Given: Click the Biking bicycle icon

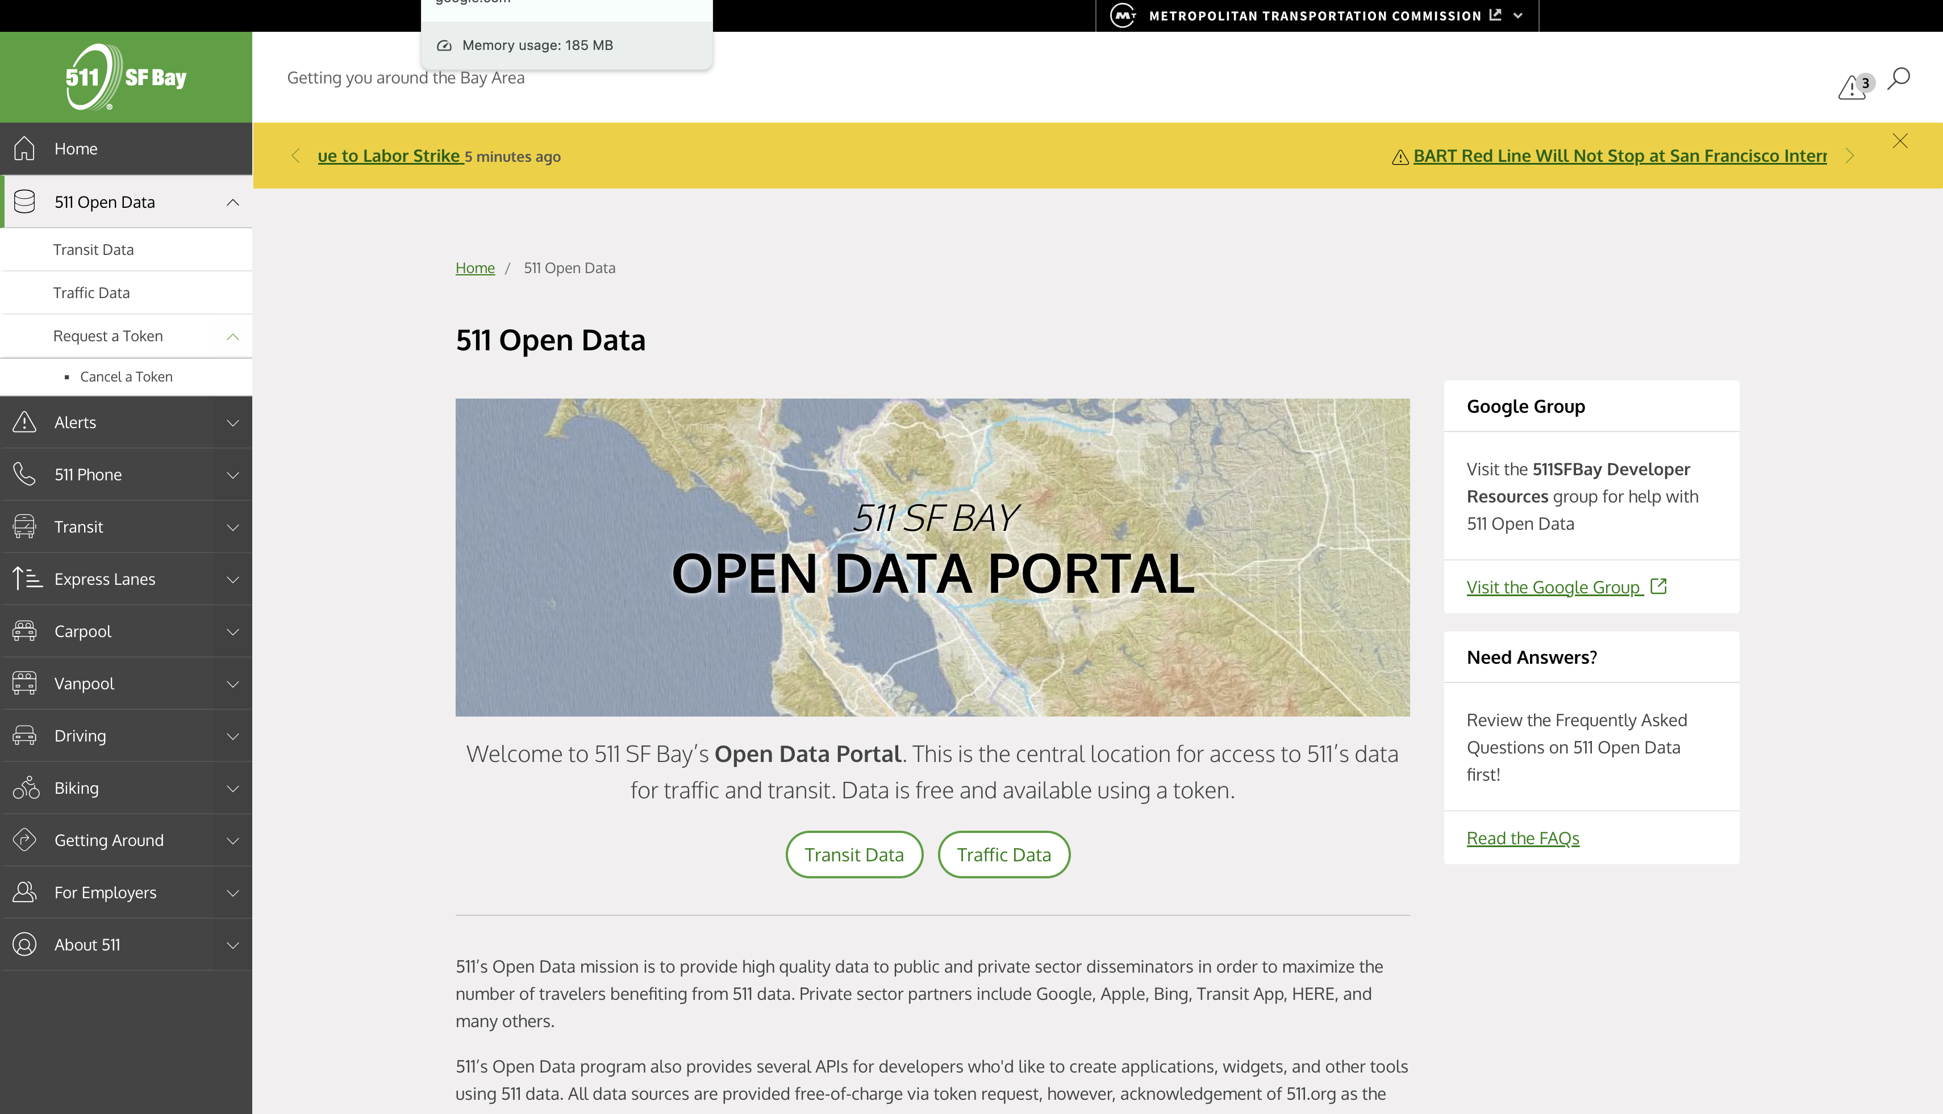Looking at the screenshot, I should [x=26, y=788].
